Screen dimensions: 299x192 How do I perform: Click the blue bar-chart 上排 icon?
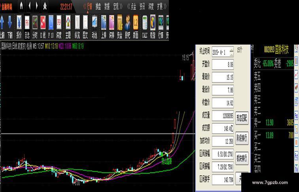pyautogui.click(x=104, y=22)
